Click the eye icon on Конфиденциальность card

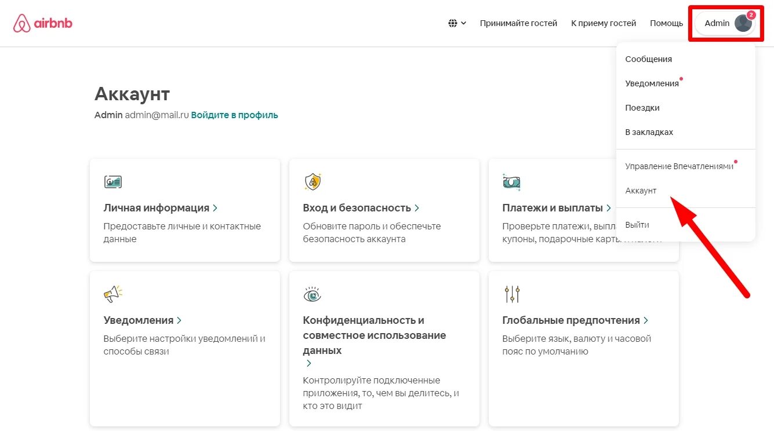point(312,294)
